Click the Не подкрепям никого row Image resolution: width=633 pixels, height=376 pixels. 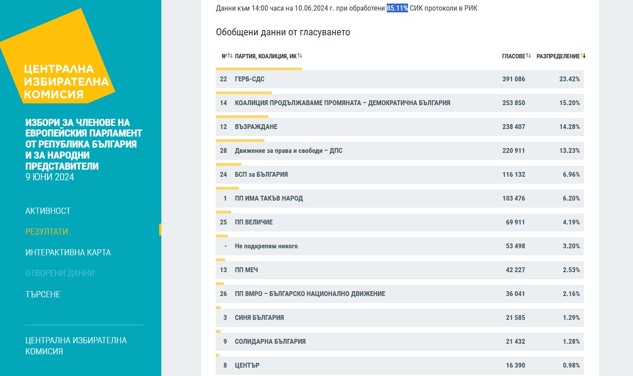(399, 246)
